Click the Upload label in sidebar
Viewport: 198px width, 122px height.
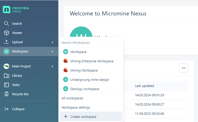[18, 42]
